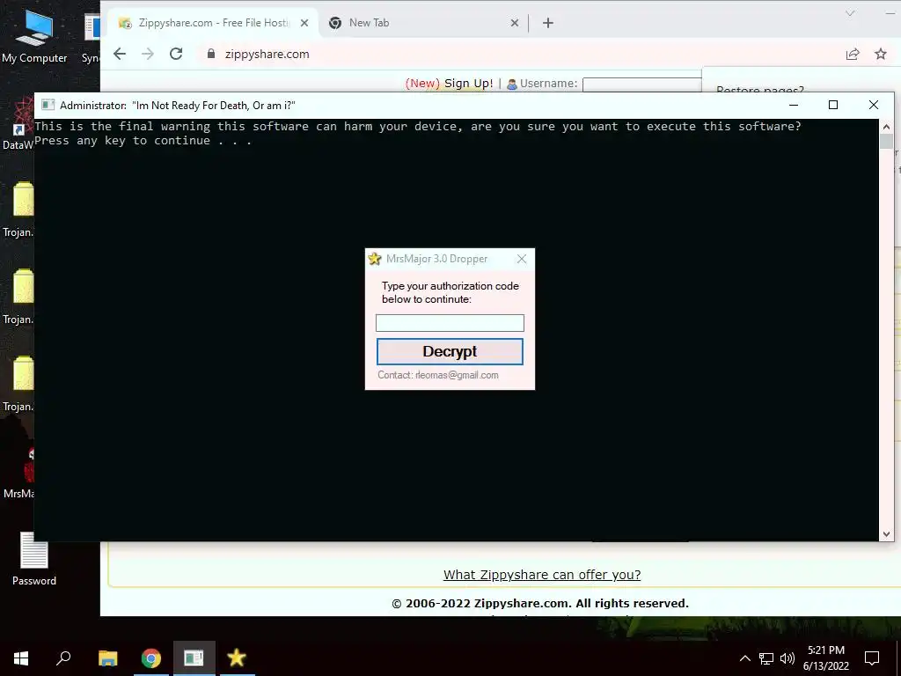This screenshot has width=901, height=676.
Task: Click the console app taskbar button
Action: [194, 658]
